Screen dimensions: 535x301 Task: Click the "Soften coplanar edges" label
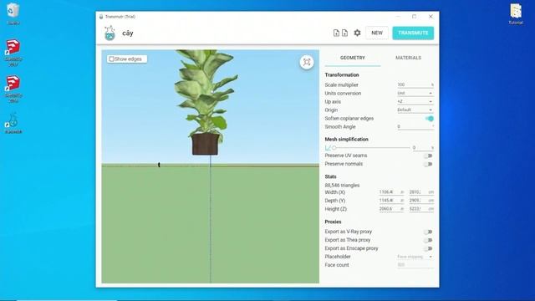point(349,119)
